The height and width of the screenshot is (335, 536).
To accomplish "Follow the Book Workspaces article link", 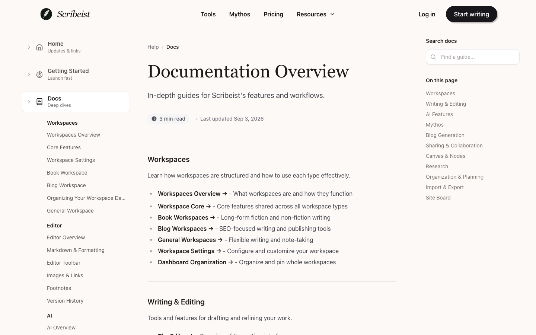I will tap(186, 217).
